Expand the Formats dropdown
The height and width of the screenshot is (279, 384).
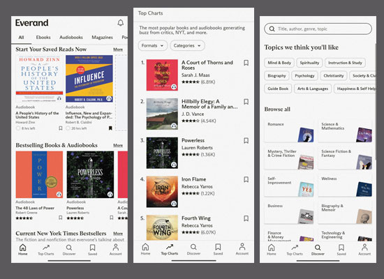pos(153,45)
